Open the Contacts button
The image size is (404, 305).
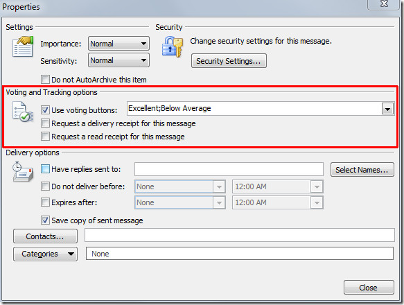[45, 236]
